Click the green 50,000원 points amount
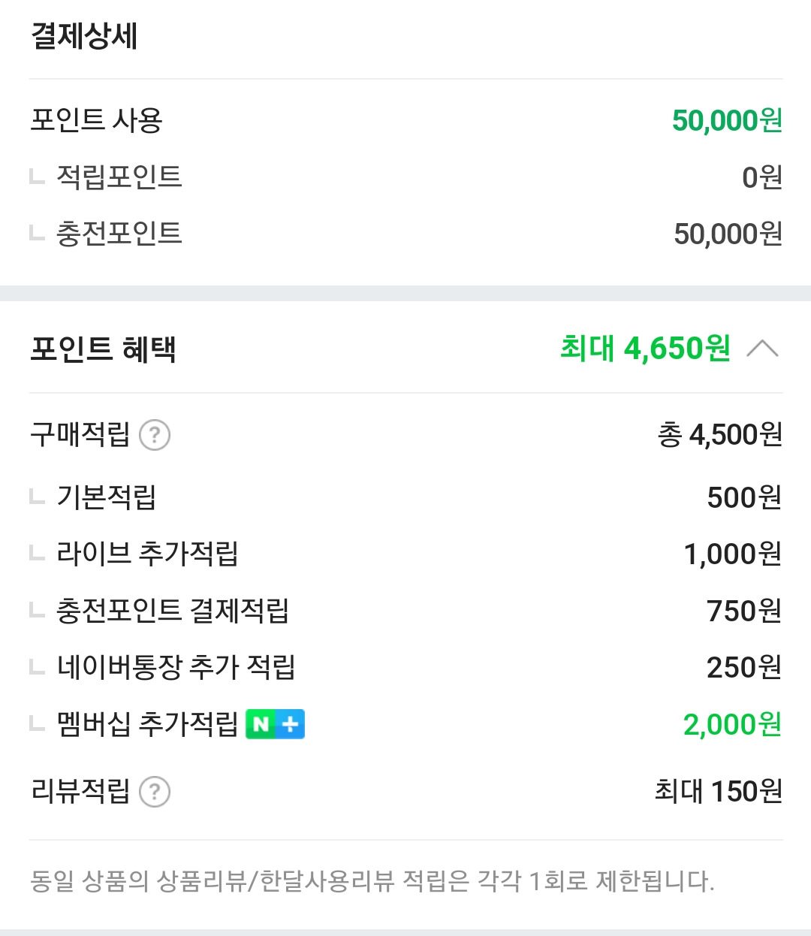This screenshot has width=811, height=936. click(x=727, y=120)
